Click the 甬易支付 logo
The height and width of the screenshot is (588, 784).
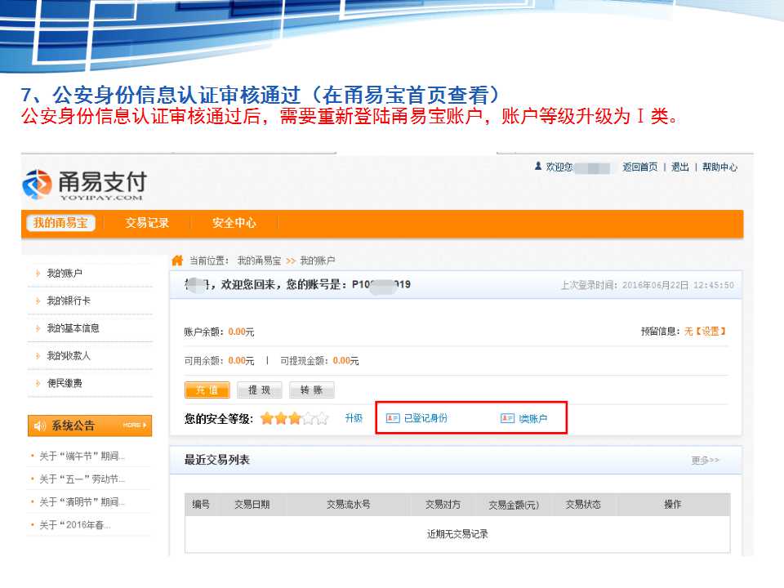tap(84, 185)
